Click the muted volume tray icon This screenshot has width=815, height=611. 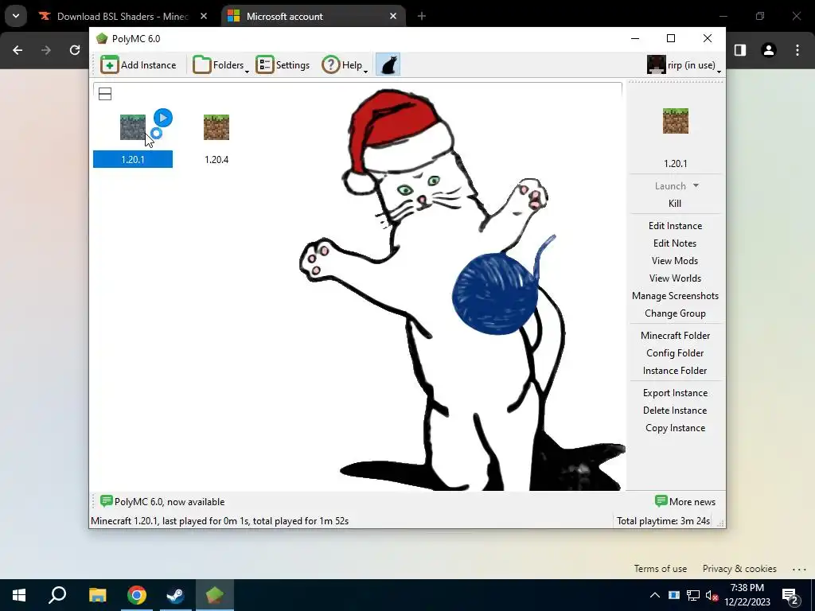[712, 595]
